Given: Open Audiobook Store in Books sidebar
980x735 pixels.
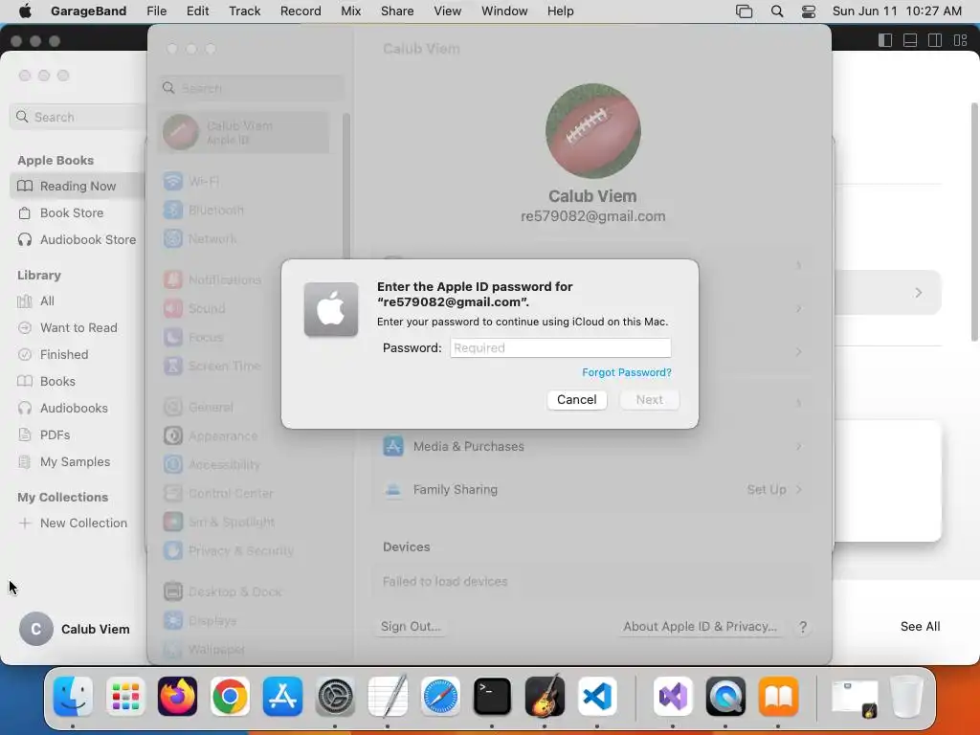Looking at the screenshot, I should 77,240.
